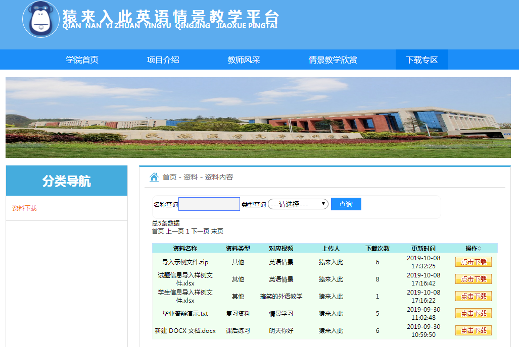Click 上一页 pagination link
519x347 pixels.
click(x=175, y=232)
